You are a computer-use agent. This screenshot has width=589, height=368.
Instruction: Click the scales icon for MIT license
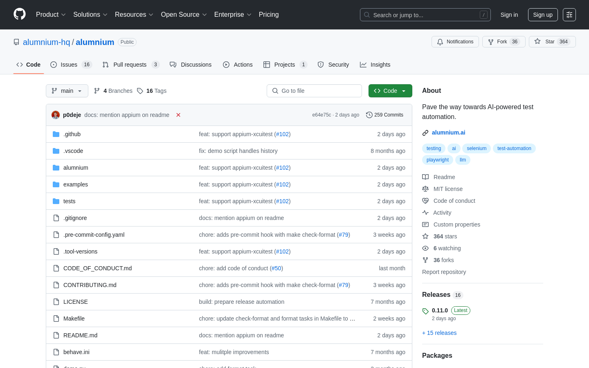(425, 189)
